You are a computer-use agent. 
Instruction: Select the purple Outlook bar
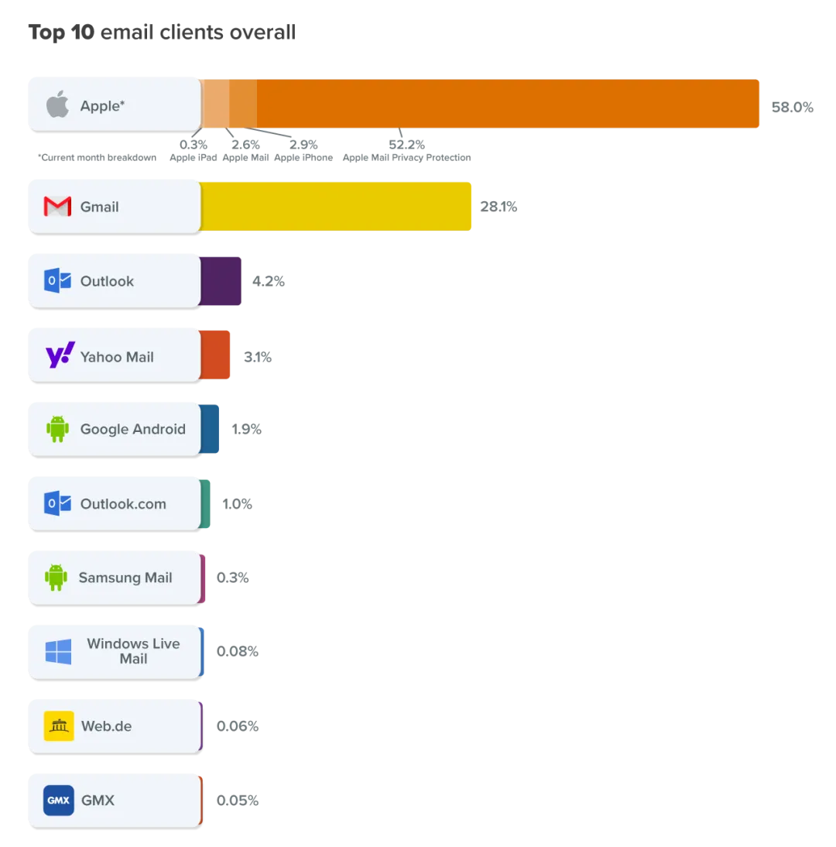click(221, 281)
